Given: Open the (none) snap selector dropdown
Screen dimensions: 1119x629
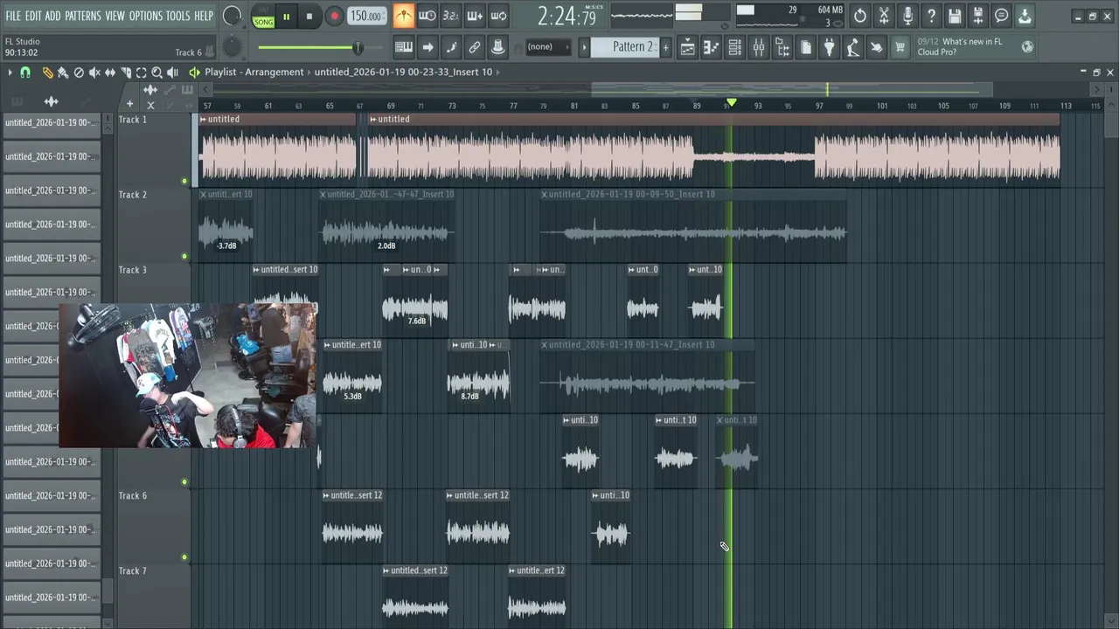Looking at the screenshot, I should point(548,47).
